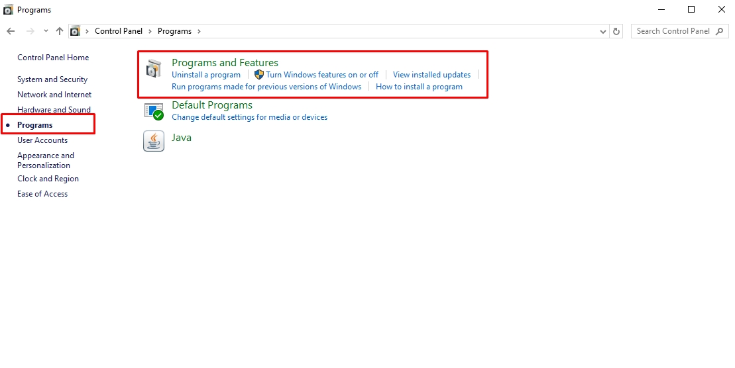Click the Programs and Features icon
This screenshot has width=735, height=368.
pos(153,68)
